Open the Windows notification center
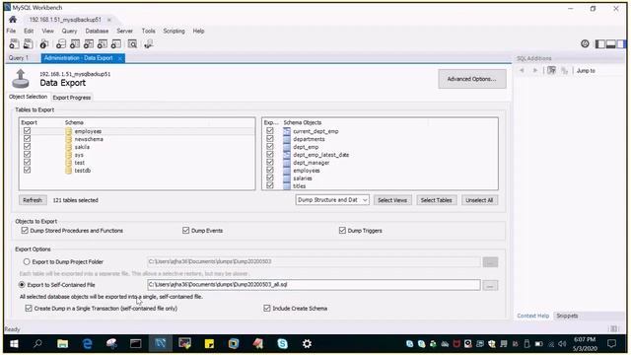This screenshot has width=631, height=355. [612, 344]
